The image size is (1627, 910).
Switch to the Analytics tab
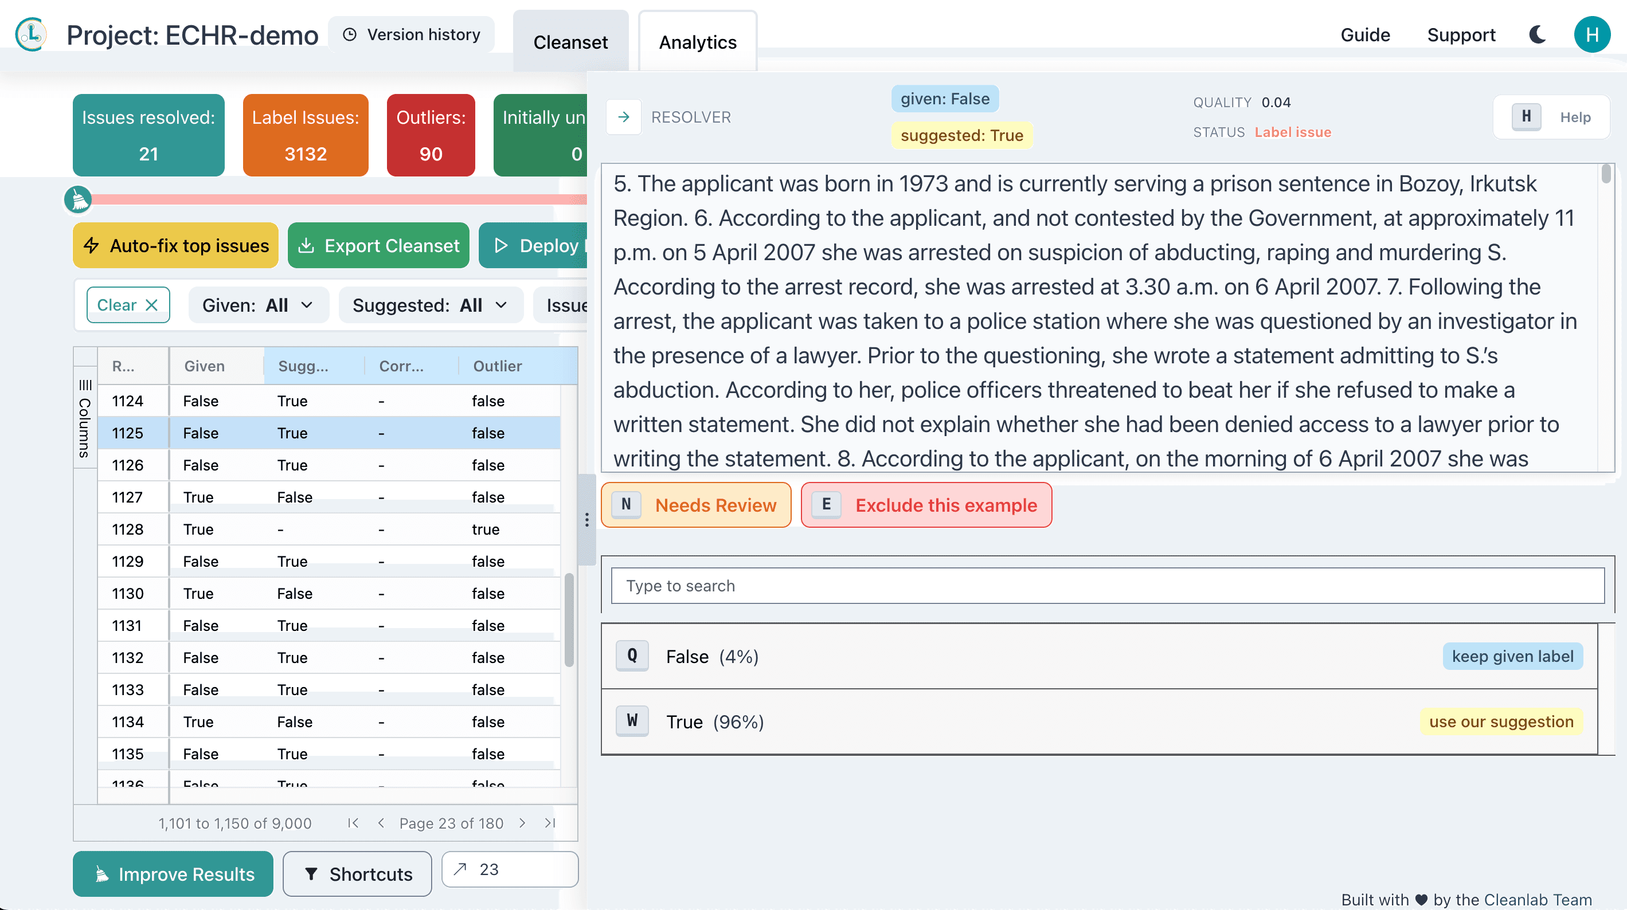click(x=697, y=42)
